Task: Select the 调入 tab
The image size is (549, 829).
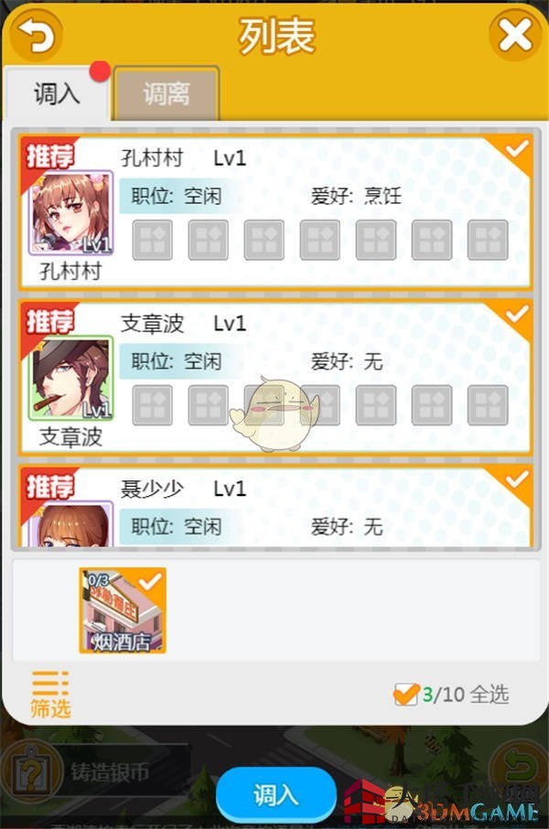Action: click(x=57, y=94)
